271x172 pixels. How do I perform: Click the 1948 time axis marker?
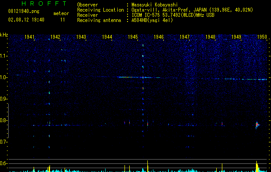(210, 37)
